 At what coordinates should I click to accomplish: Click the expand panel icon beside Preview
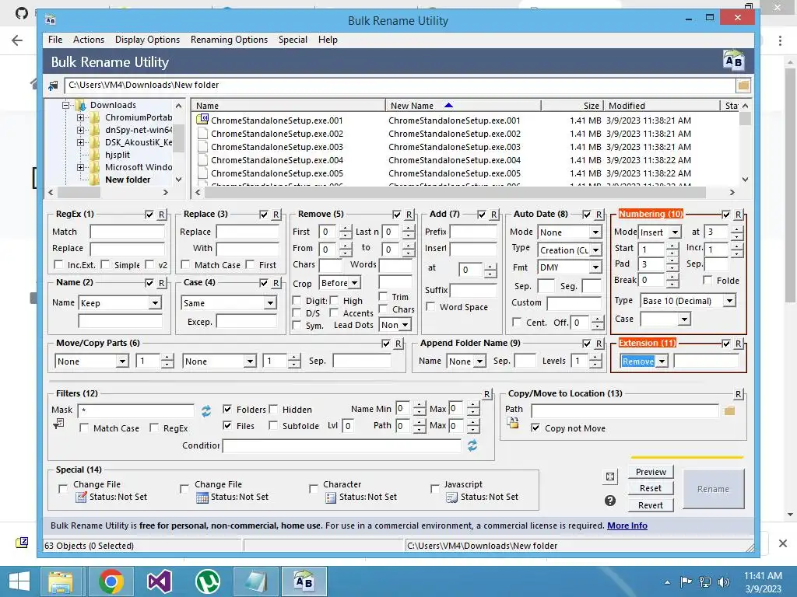(x=610, y=477)
